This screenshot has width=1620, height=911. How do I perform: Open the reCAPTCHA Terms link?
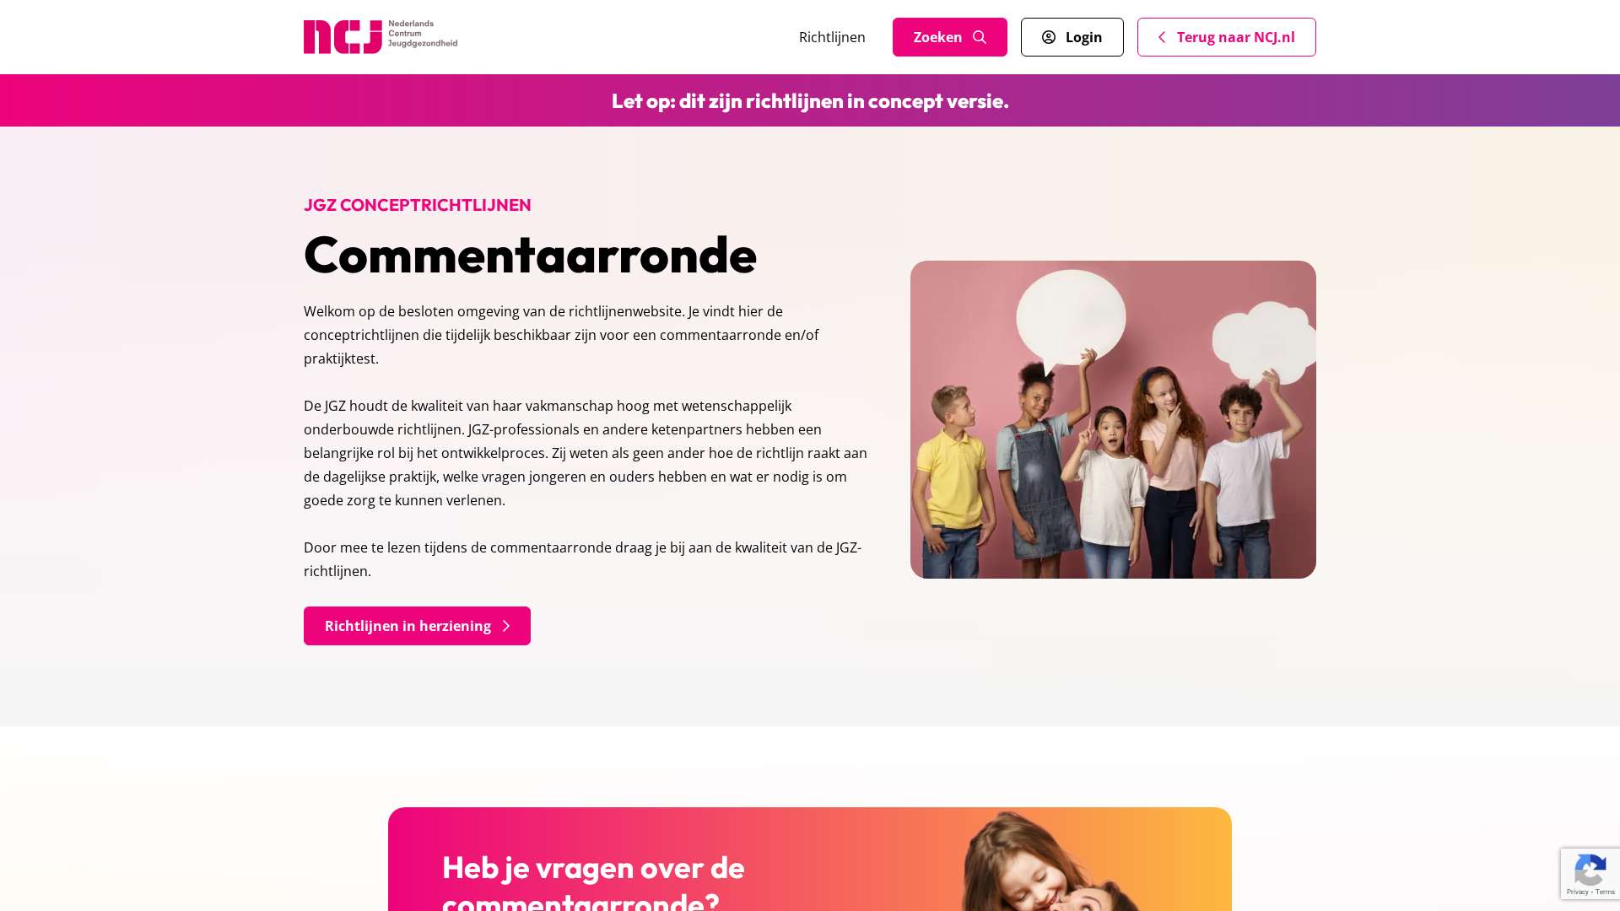(1605, 892)
